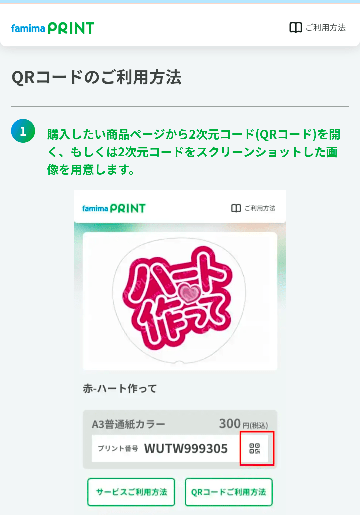The width and height of the screenshot is (360, 515).
Task: Click famima PRINT logo inside the sample screenshot
Action: click(114, 208)
